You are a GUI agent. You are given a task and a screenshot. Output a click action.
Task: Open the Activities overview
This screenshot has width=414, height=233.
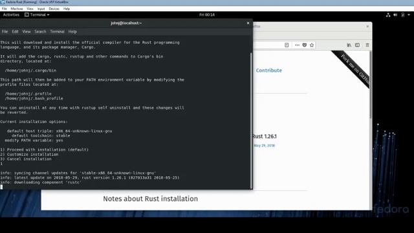tap(11, 15)
